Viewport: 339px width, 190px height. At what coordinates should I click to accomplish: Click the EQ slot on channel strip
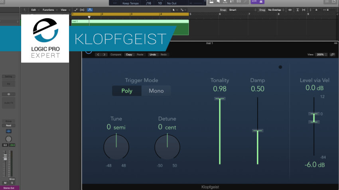(x=9, y=84)
